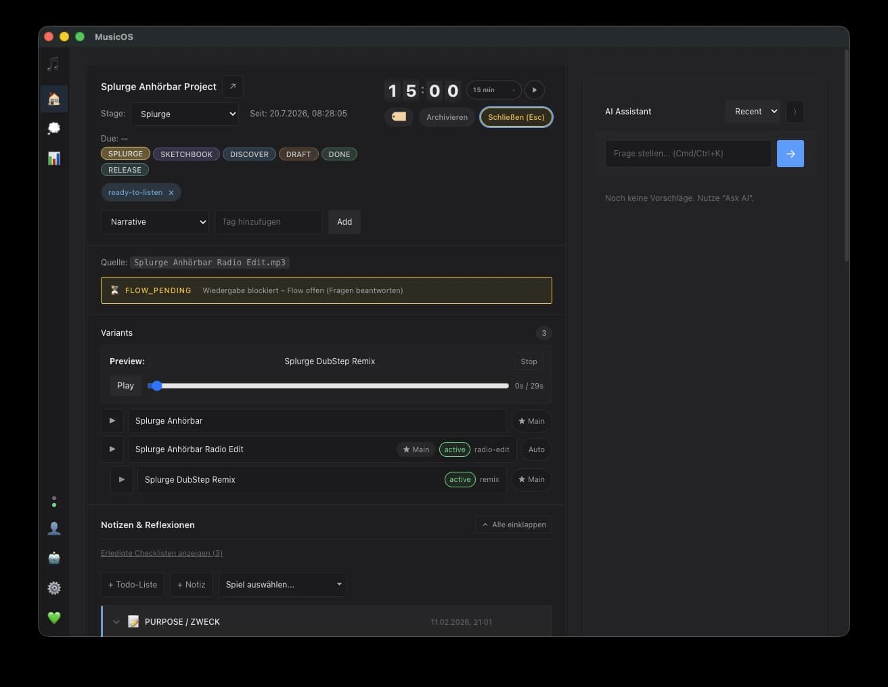Open project in external view arrow icon
888x687 pixels.
pos(233,87)
